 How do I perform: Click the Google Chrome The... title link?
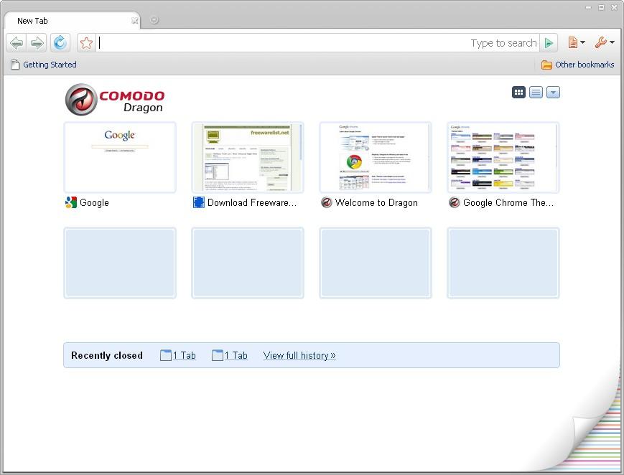508,202
